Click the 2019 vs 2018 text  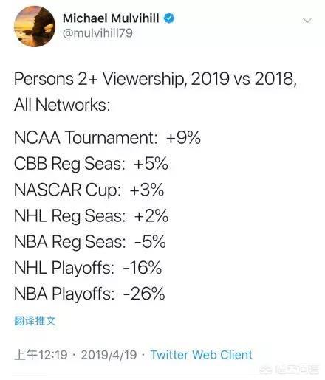point(243,79)
